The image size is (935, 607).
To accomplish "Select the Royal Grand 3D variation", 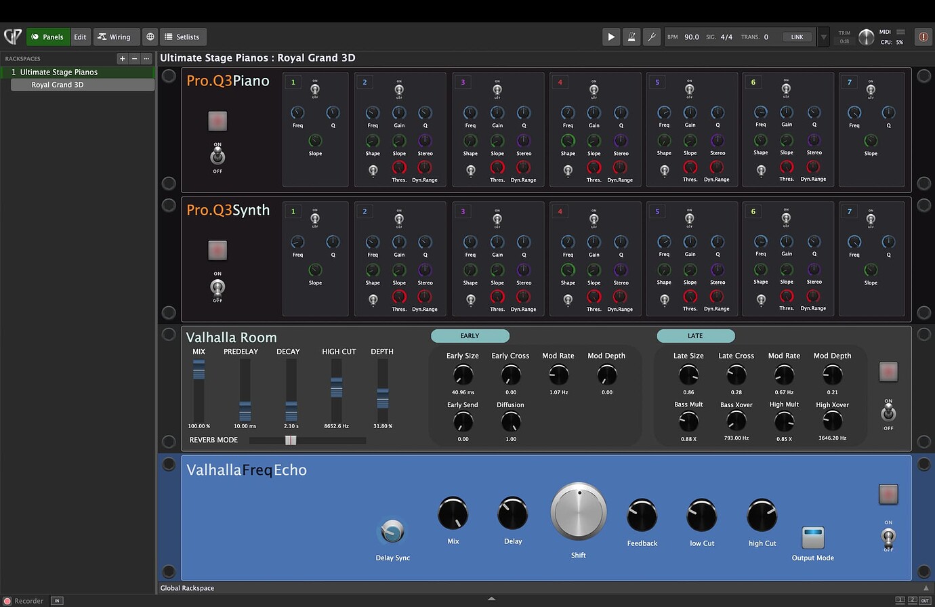I will 83,85.
